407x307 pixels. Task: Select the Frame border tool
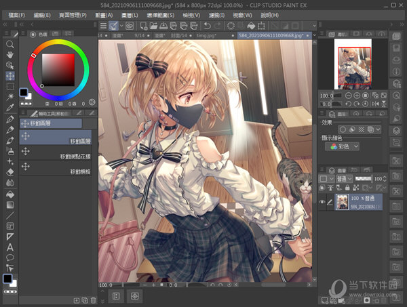[x=10, y=226]
